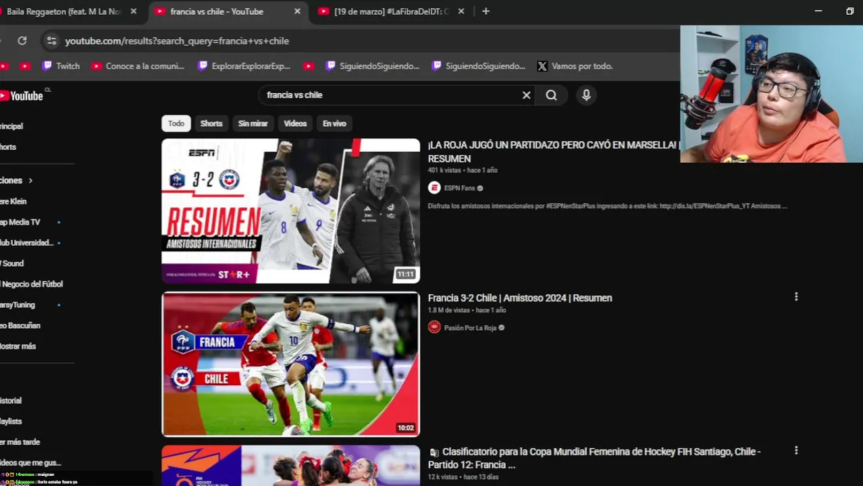Image resolution: width=863 pixels, height=486 pixels.
Task: Close the 'Baila Reggaeton' tab
Action: coord(134,11)
